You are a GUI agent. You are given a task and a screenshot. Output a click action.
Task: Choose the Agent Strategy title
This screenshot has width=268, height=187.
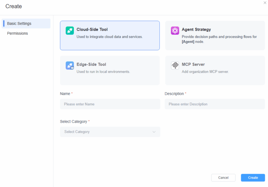pyautogui.click(x=196, y=29)
